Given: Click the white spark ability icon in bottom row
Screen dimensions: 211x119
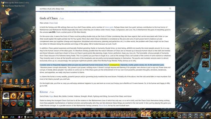Looking at the screenshot, I should pos(28,111).
